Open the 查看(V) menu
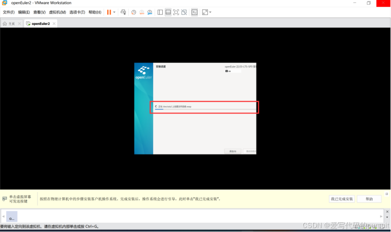The image size is (391, 232). pos(39,12)
